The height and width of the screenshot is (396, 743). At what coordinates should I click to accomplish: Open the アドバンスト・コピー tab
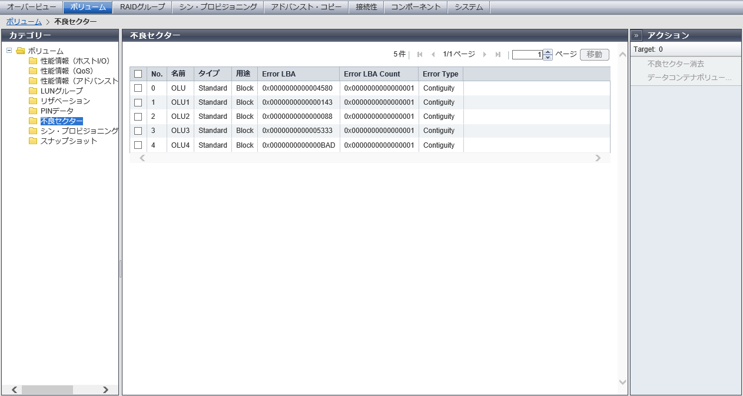click(x=306, y=7)
